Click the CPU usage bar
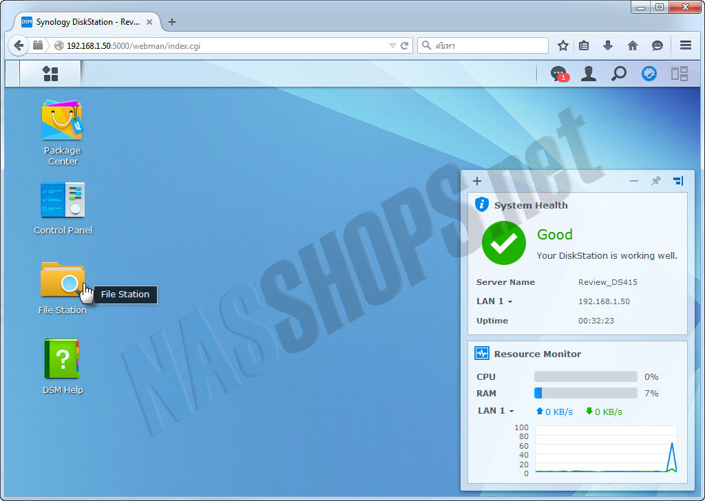Image resolution: width=705 pixels, height=501 pixels. coord(585,376)
